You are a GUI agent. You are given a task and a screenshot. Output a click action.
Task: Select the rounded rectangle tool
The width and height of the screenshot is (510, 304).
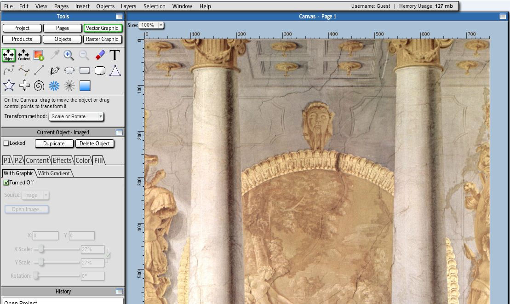(x=100, y=70)
